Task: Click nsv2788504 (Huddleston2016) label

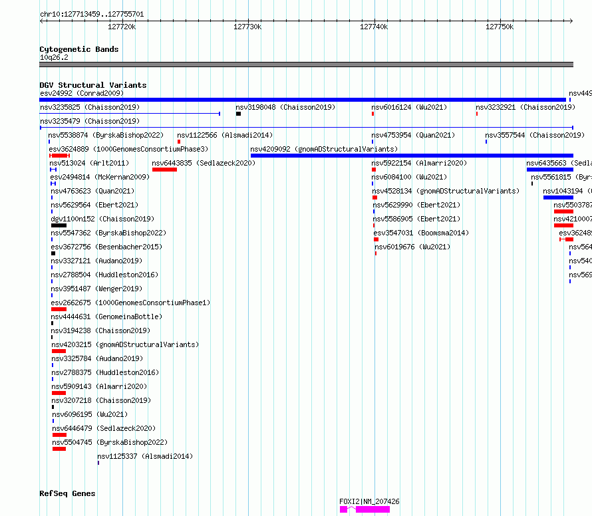Action: [104, 275]
